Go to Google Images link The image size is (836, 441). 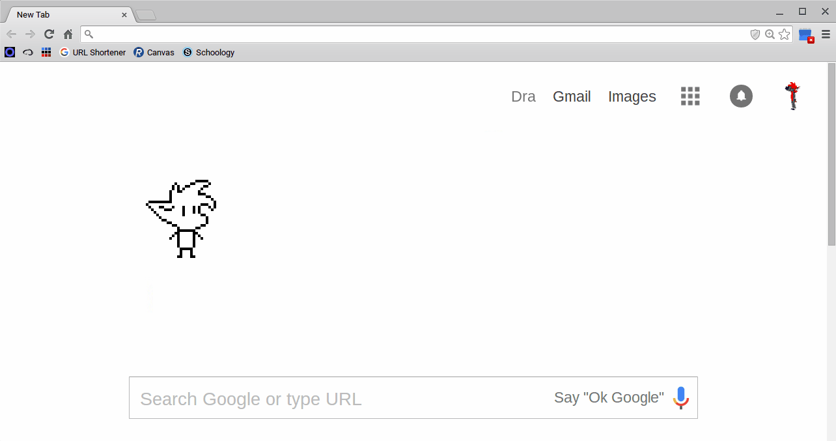pyautogui.click(x=632, y=96)
